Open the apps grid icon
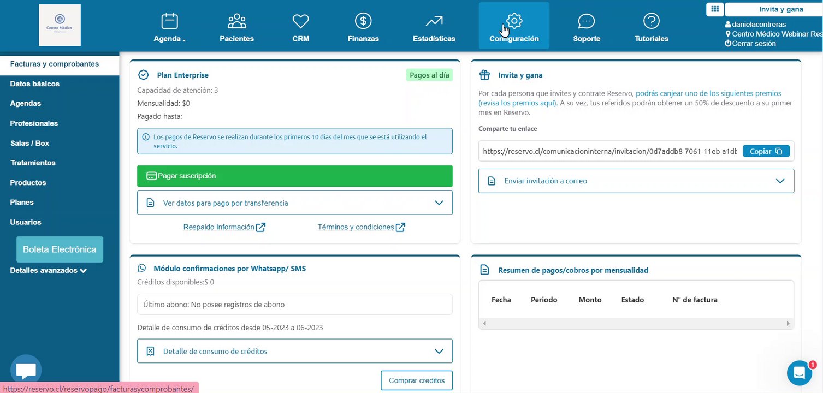This screenshot has width=823, height=393. (x=715, y=9)
